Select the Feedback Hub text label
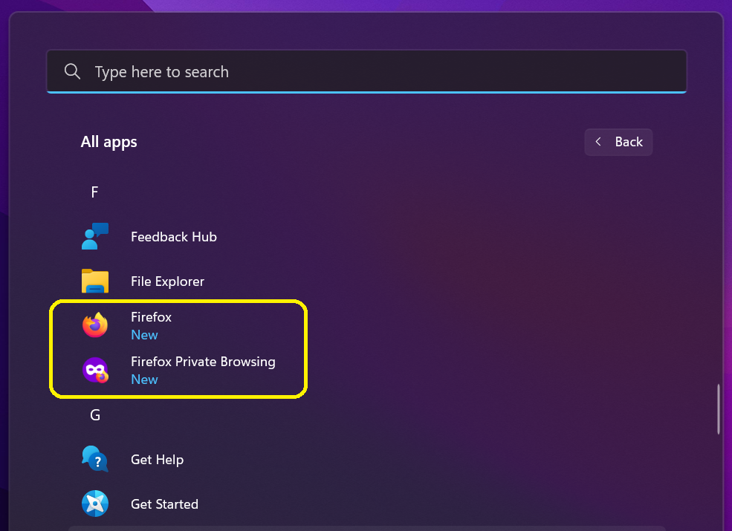The height and width of the screenshot is (531, 732). point(174,237)
